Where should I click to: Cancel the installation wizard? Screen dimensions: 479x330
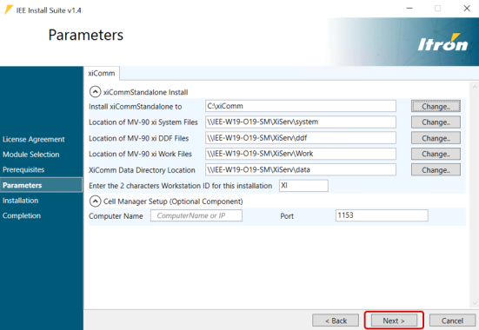click(x=452, y=320)
